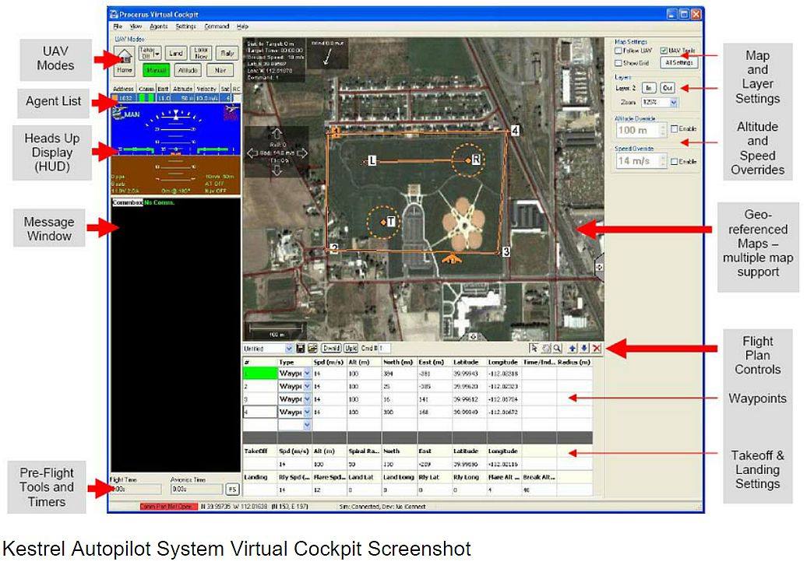Click waypoint 2 marker on the map
The width and height of the screenshot is (807, 565).
(334, 249)
